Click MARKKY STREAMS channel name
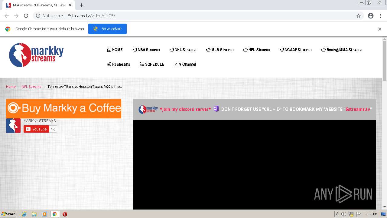387x218 pixels. 40,121
